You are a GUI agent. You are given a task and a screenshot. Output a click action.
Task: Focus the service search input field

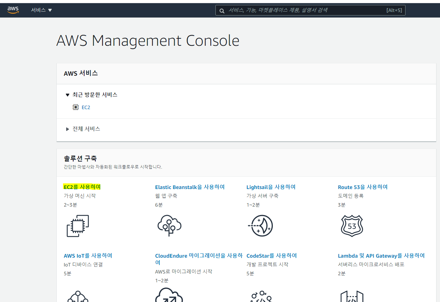tap(310, 10)
